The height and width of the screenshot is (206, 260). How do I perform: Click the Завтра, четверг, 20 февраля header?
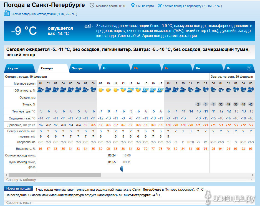232,77
